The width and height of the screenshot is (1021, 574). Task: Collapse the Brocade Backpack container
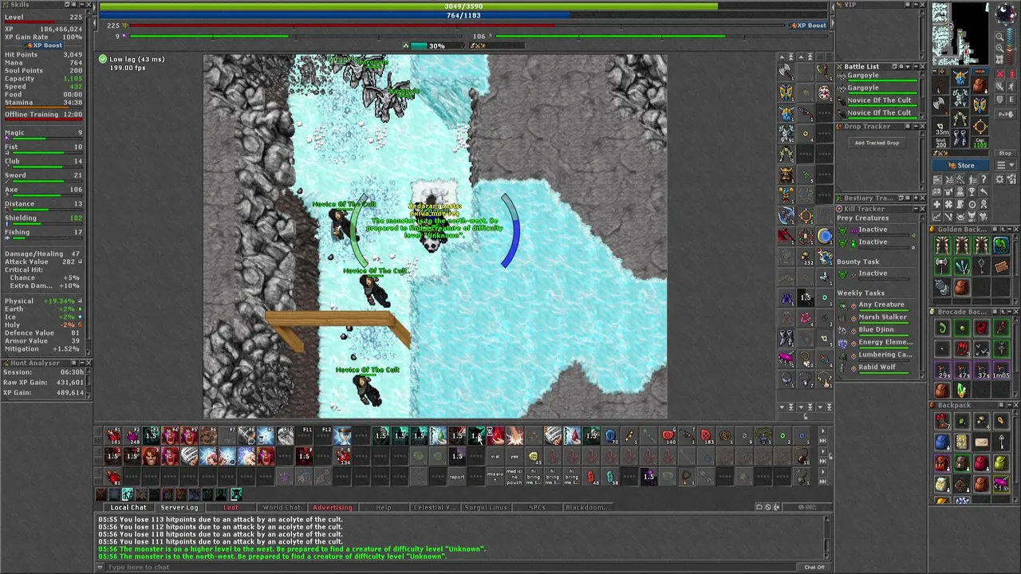tap(1008, 311)
